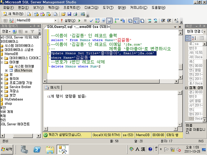
Task: Open the active files dropdown arrow
Action: coord(175,27)
